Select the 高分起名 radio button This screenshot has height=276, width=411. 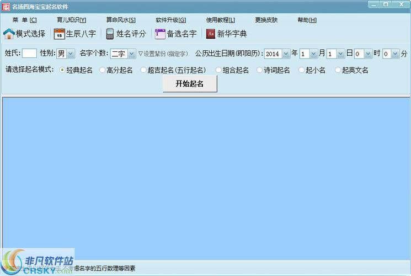tap(102, 70)
